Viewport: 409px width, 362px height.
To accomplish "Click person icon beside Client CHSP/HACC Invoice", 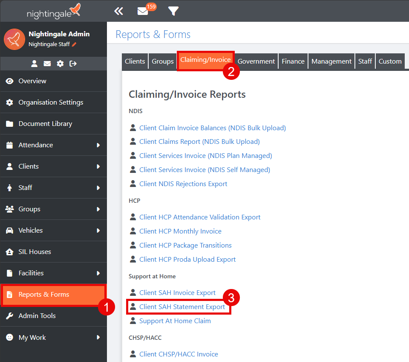I will coord(133,353).
